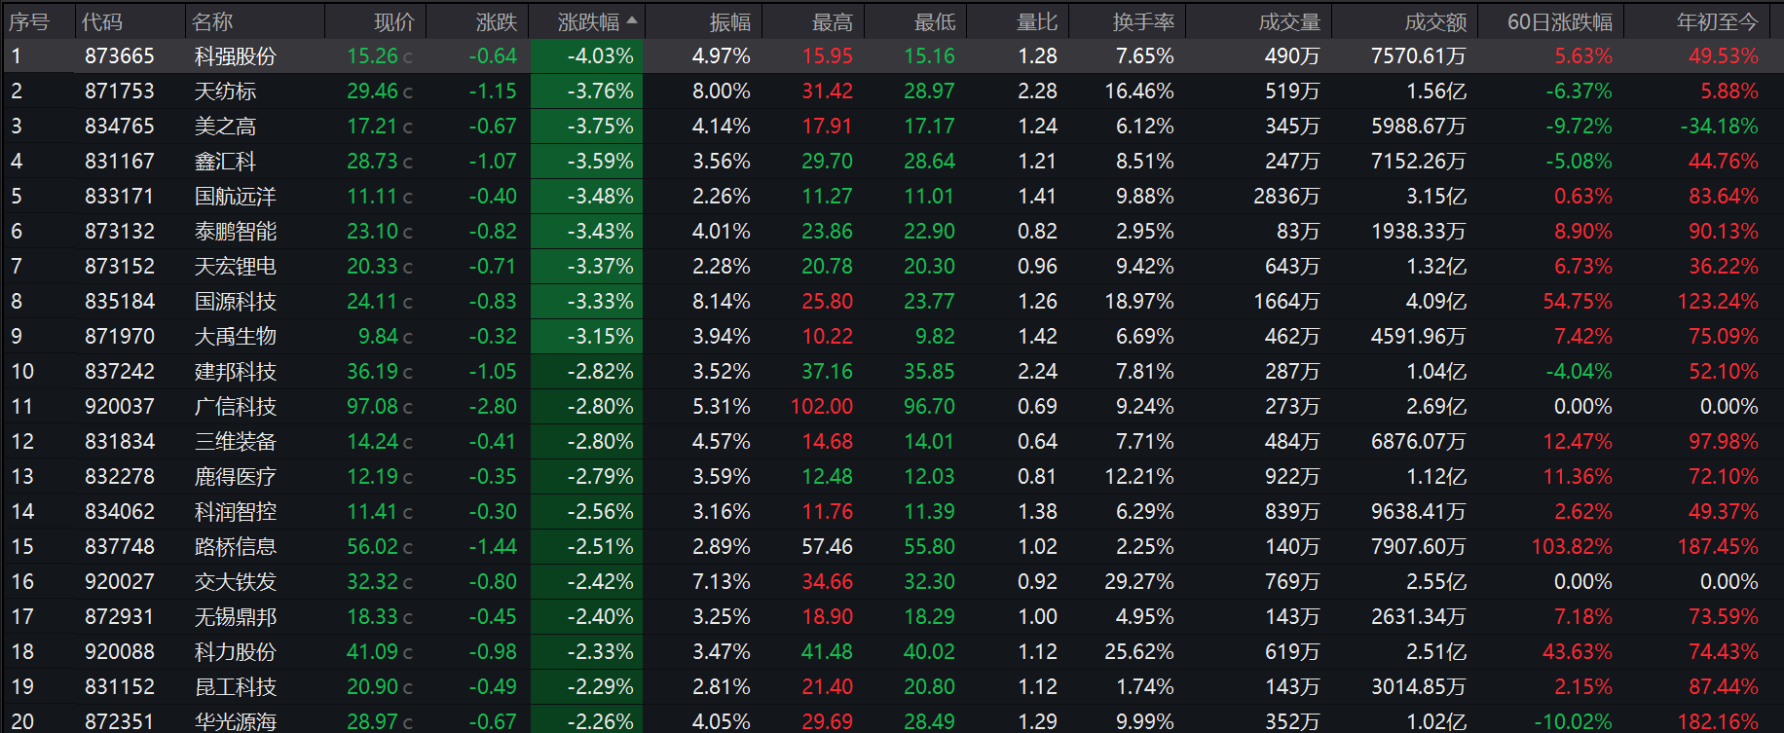The width and height of the screenshot is (1784, 733).
Task: Click stock code 920037
Action: pos(120,407)
